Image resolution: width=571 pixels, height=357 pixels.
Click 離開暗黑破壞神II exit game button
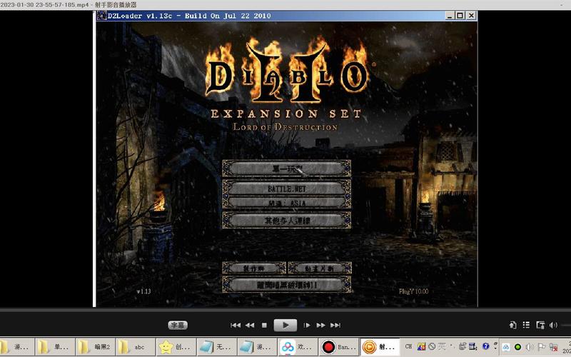coord(287,284)
